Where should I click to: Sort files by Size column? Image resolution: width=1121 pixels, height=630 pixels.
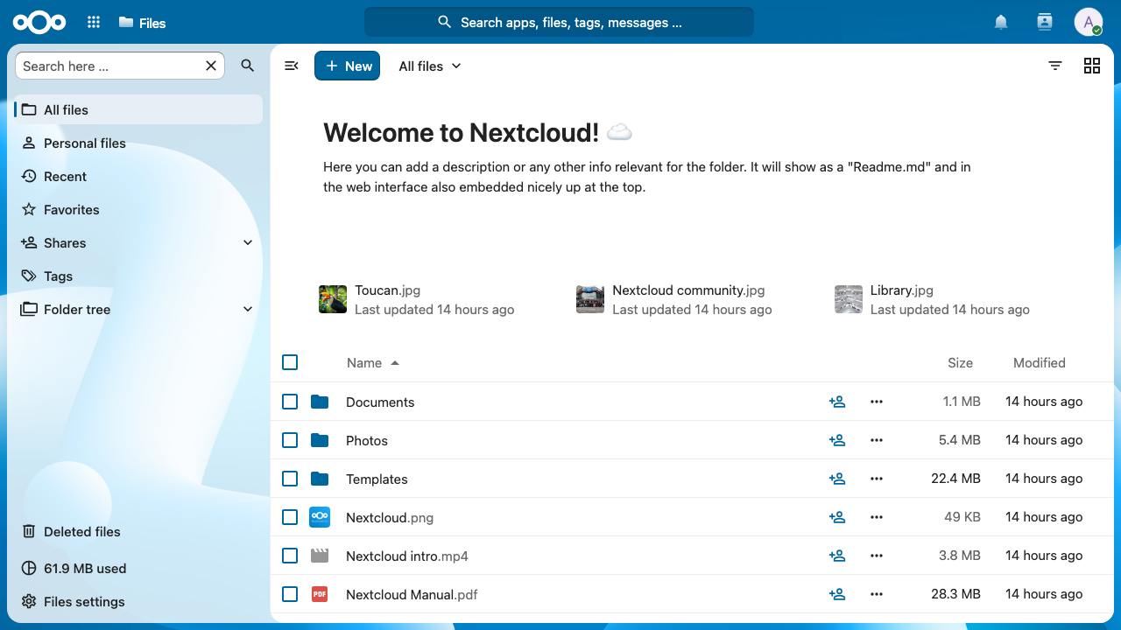pyautogui.click(x=960, y=362)
